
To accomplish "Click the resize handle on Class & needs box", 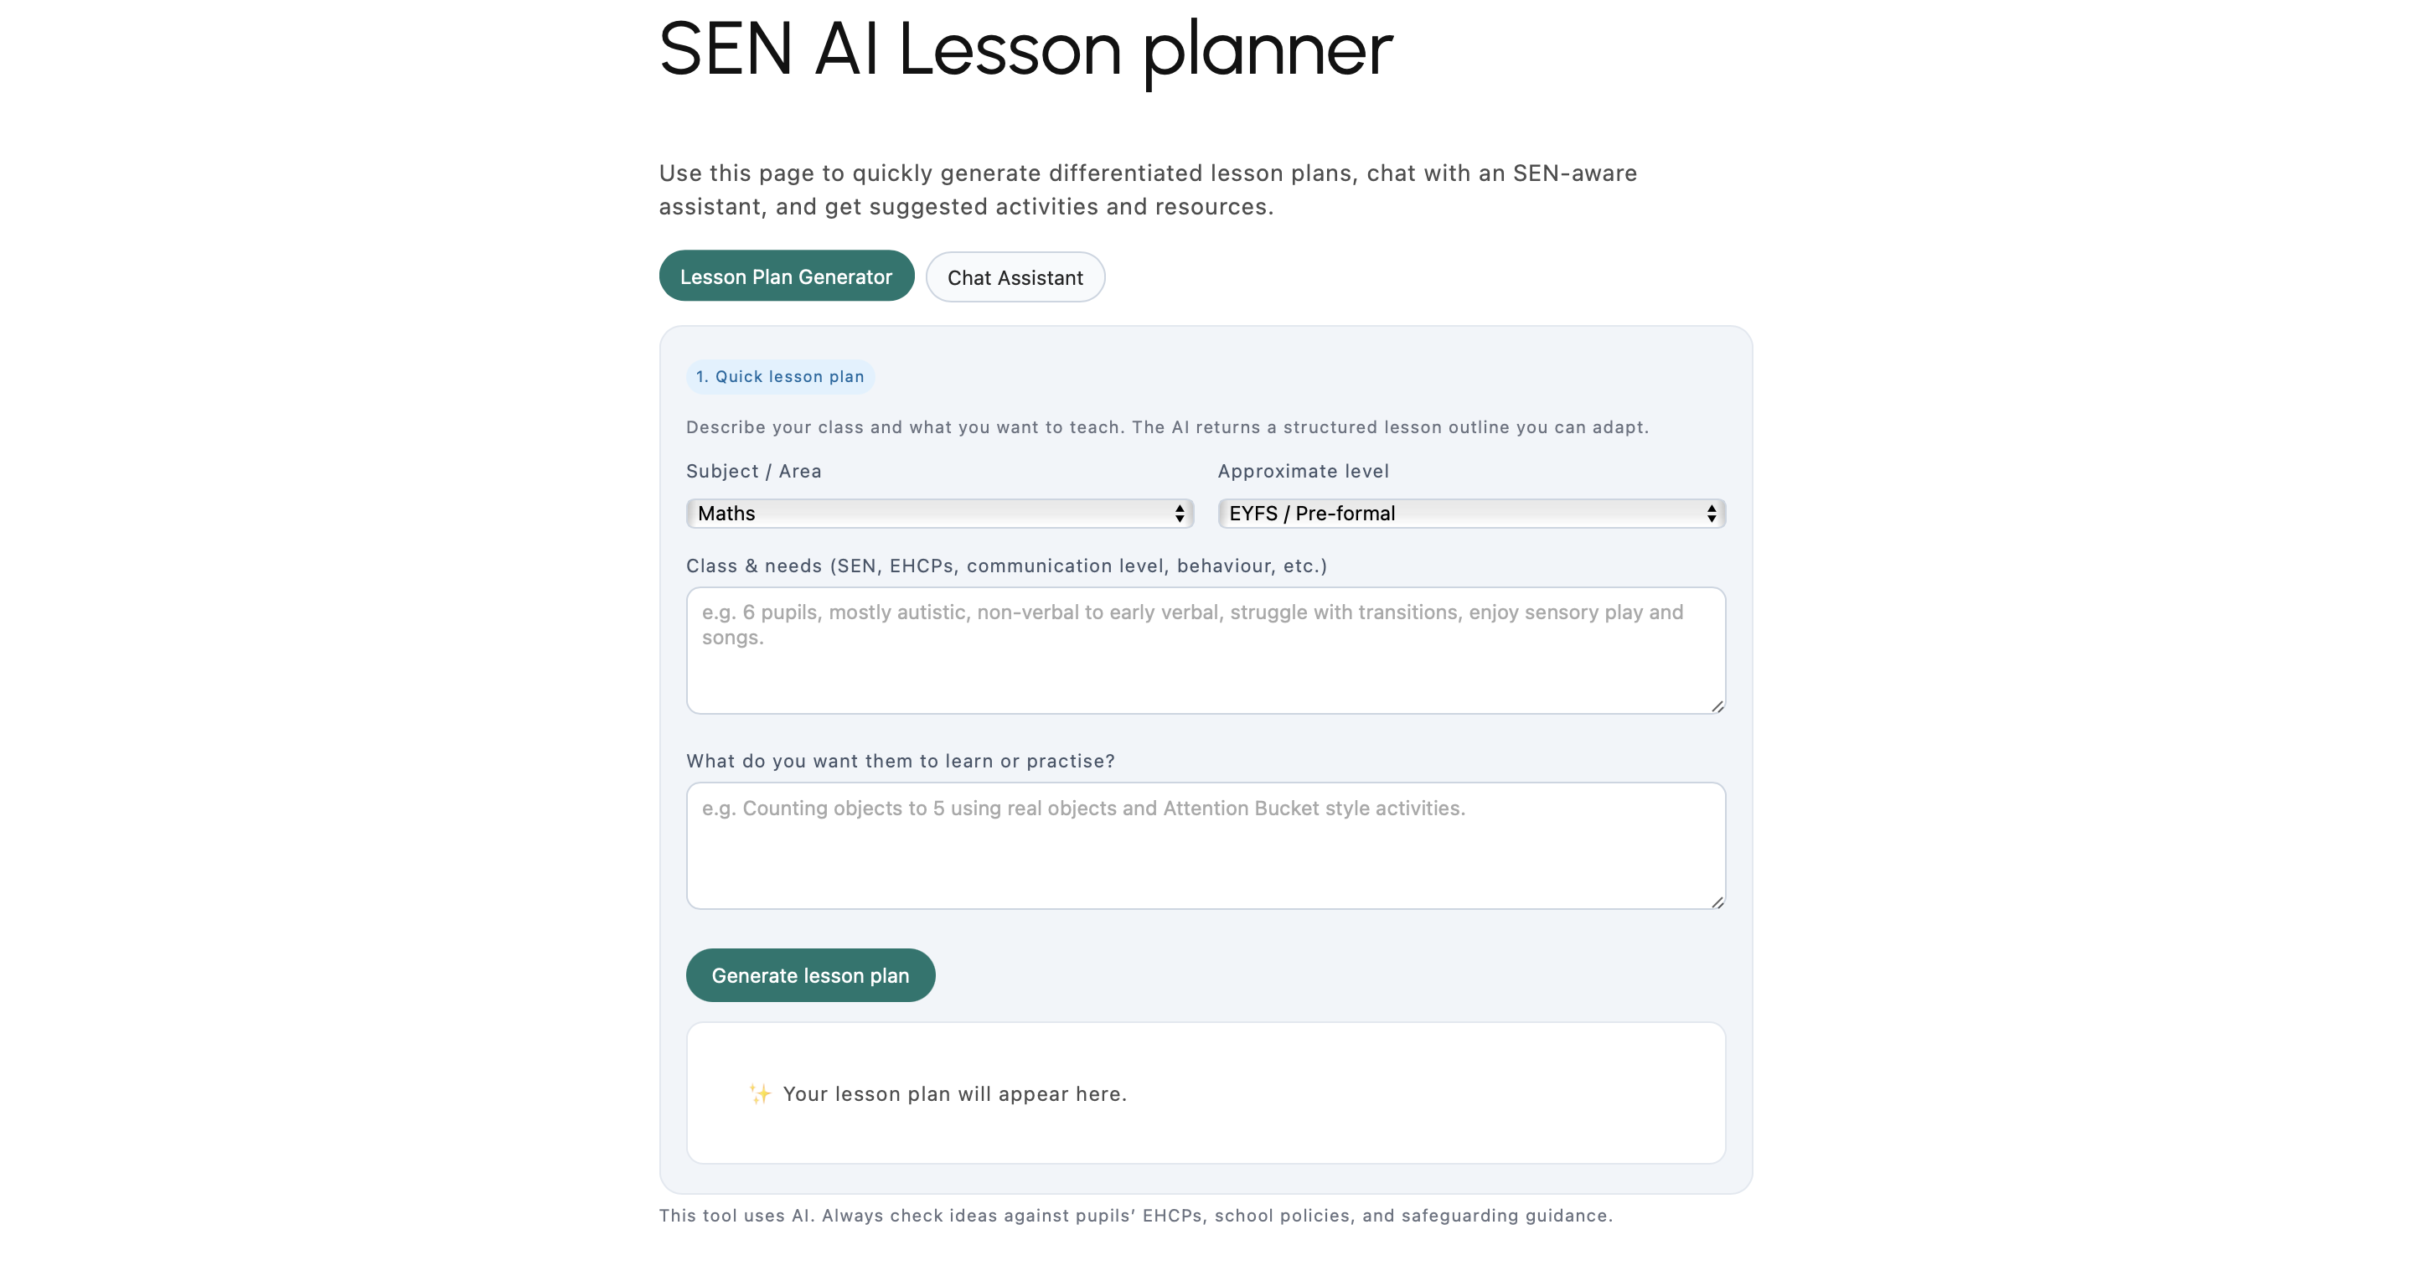I will point(1717,706).
